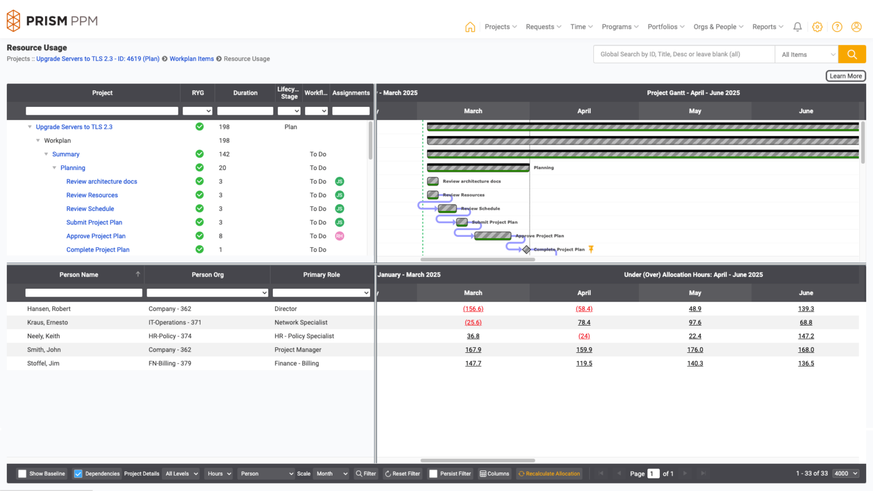
Task: Open the Projects menu
Action: pos(501,27)
